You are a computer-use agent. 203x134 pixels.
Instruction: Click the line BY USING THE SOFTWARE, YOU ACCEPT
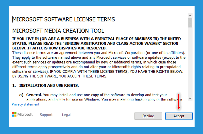pos(60,76)
